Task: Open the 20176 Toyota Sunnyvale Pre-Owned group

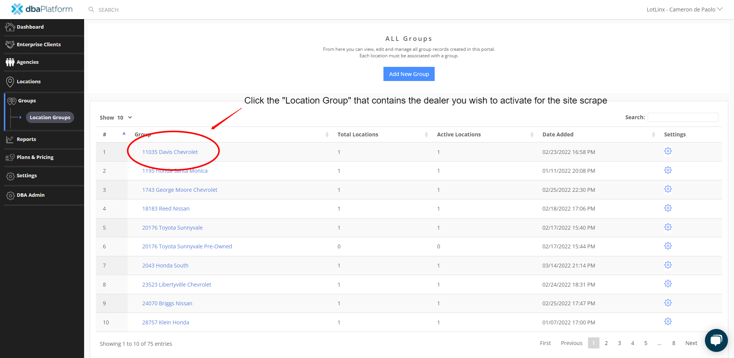Action: pyautogui.click(x=187, y=246)
